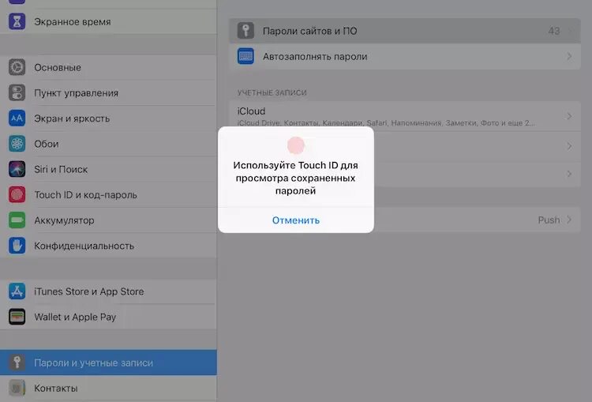The width and height of the screenshot is (592, 402).
Task: Select Экран и яркость entry
Action: 108,118
